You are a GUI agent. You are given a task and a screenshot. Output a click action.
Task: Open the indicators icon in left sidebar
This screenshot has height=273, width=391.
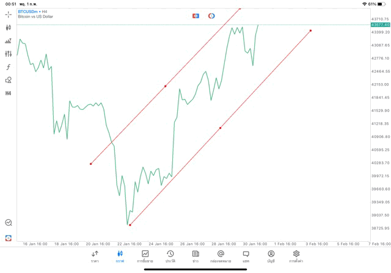(x=9, y=41)
